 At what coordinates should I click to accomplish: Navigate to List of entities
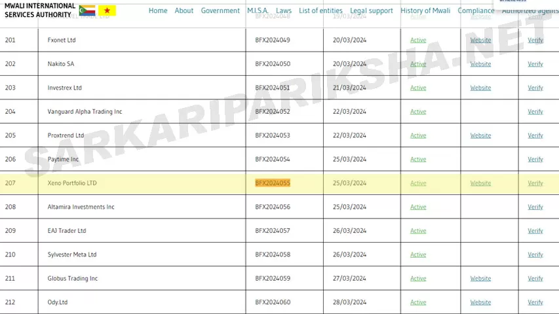(320, 10)
